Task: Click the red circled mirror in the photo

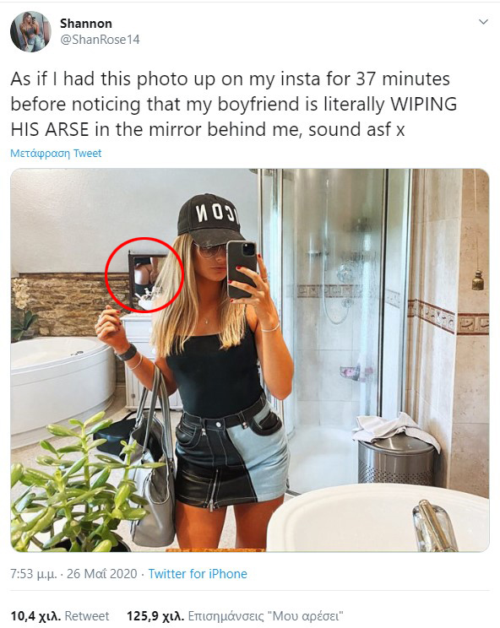Action: click(144, 275)
